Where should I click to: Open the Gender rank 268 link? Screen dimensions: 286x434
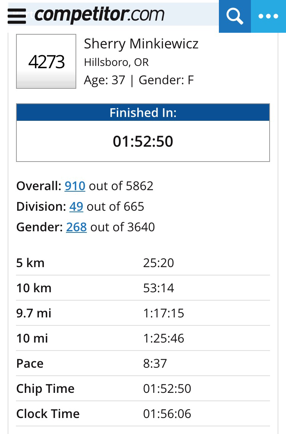click(76, 227)
